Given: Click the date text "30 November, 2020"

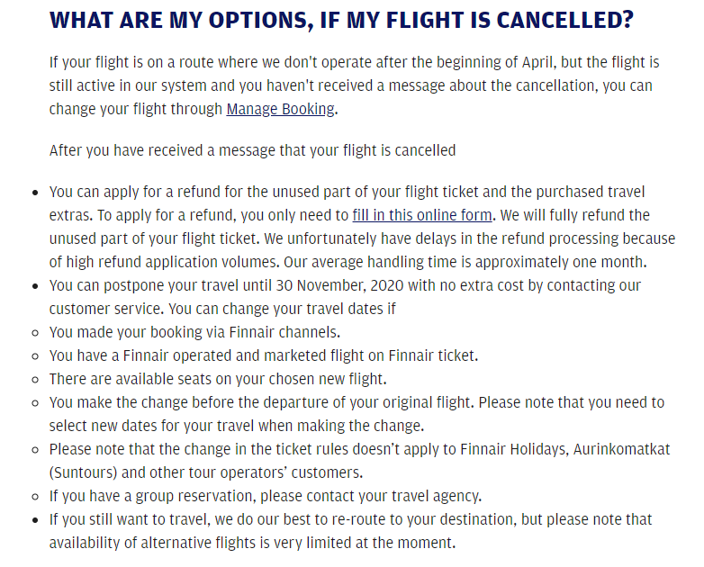Looking at the screenshot, I should [340, 285].
